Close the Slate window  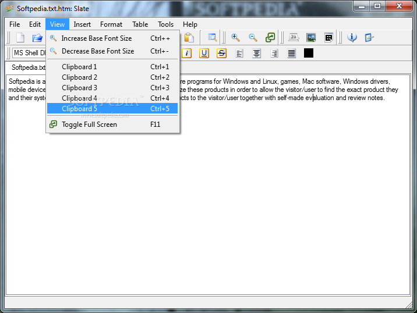(399, 6)
